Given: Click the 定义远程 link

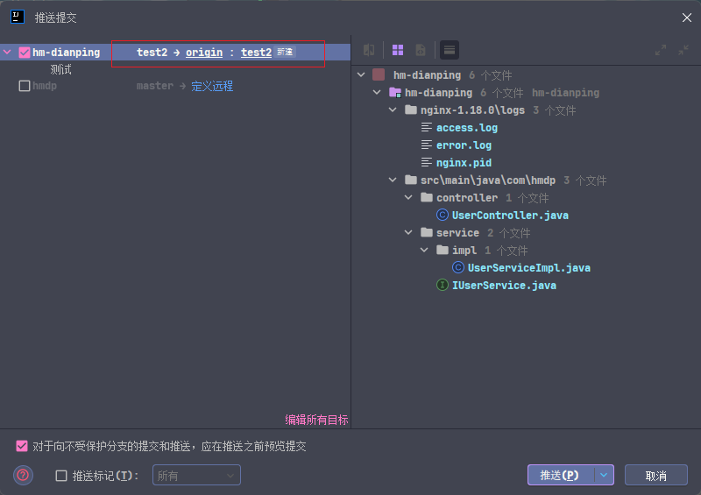Looking at the screenshot, I should pos(212,86).
